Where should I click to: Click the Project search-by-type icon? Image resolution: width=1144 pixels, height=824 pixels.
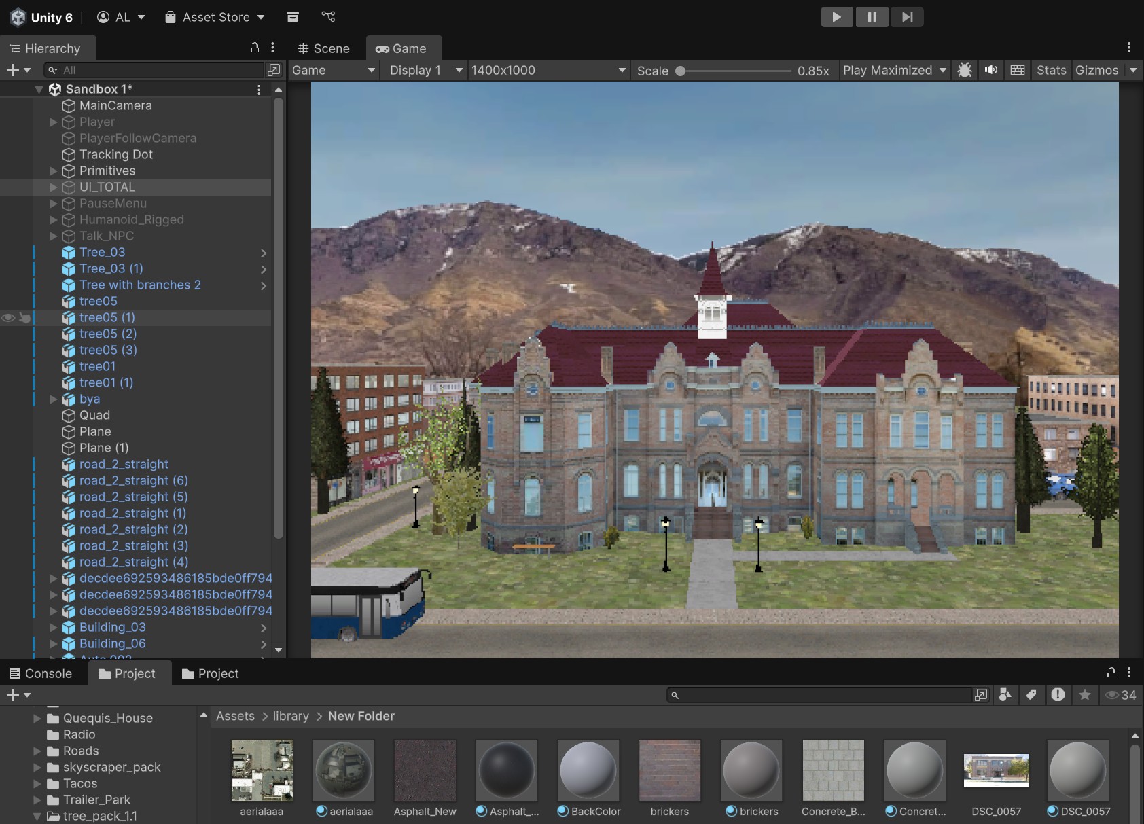(x=981, y=695)
